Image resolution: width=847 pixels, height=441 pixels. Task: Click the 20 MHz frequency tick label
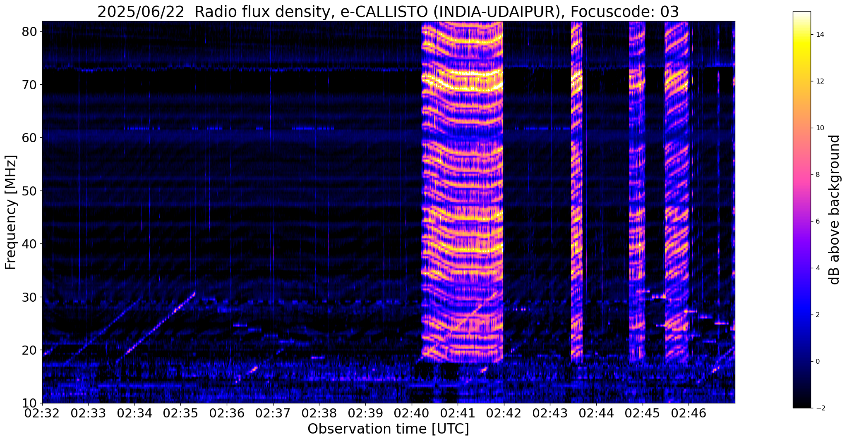(x=30, y=350)
